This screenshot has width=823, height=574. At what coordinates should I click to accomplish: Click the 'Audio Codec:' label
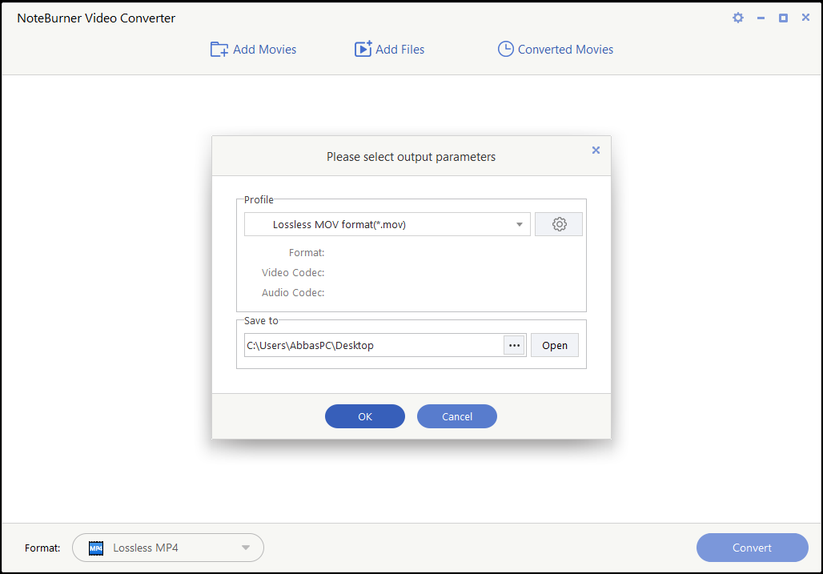[293, 293]
